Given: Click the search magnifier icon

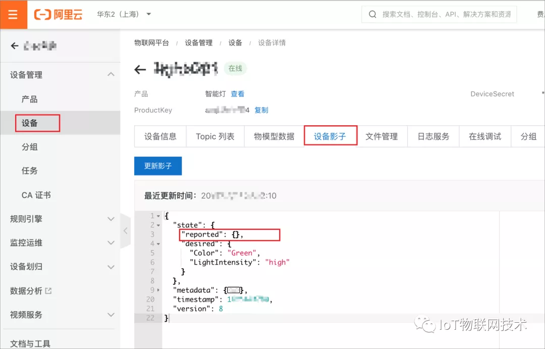Looking at the screenshot, I should coord(372,14).
